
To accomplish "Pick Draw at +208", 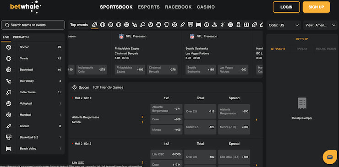I will (x=166, y=119).
